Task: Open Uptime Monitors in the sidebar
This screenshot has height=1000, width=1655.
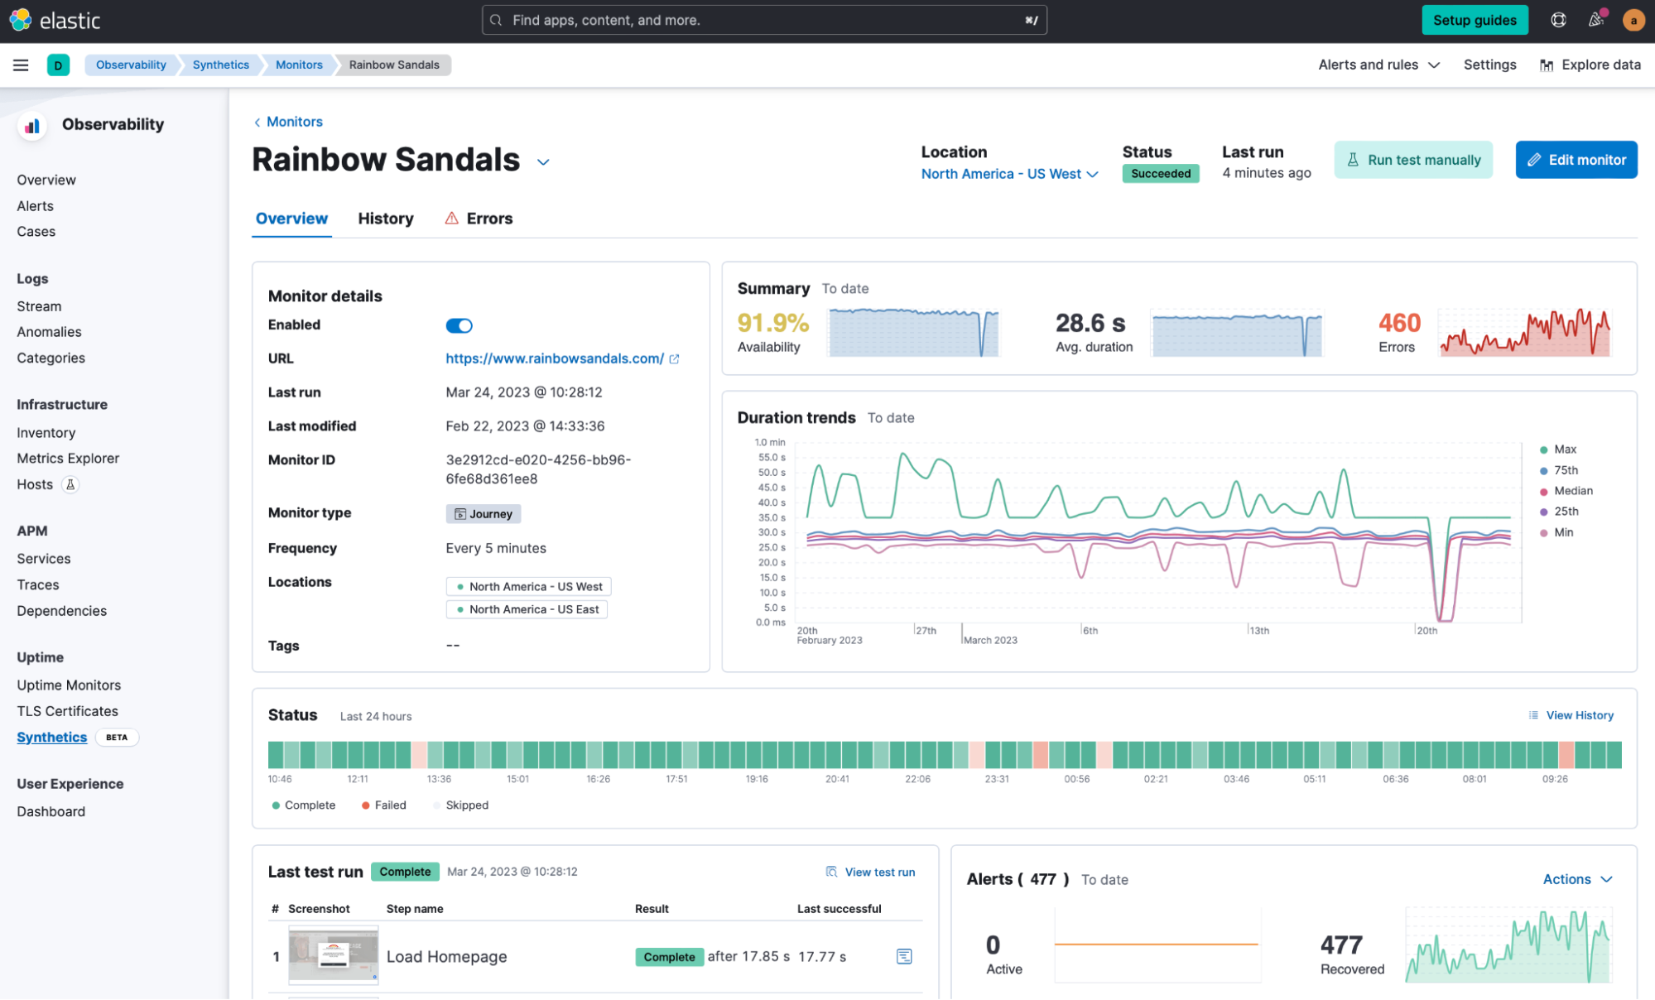Action: click(69, 685)
